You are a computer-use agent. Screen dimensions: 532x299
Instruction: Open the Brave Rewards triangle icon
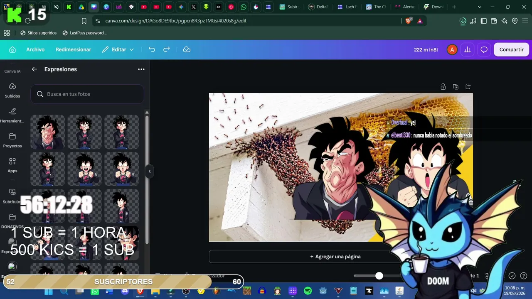click(x=420, y=21)
